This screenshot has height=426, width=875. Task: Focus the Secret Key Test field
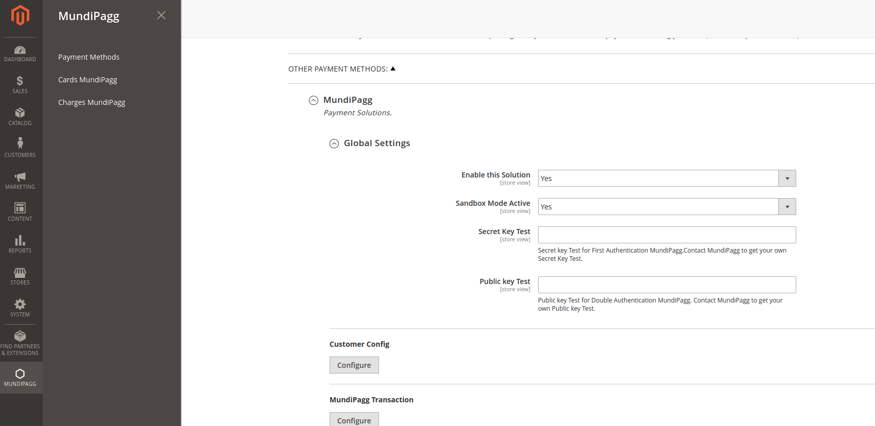pyautogui.click(x=667, y=235)
